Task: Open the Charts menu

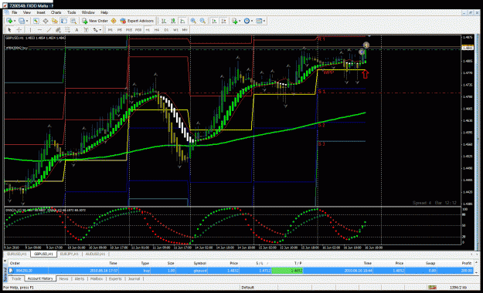Action: pyautogui.click(x=56, y=12)
